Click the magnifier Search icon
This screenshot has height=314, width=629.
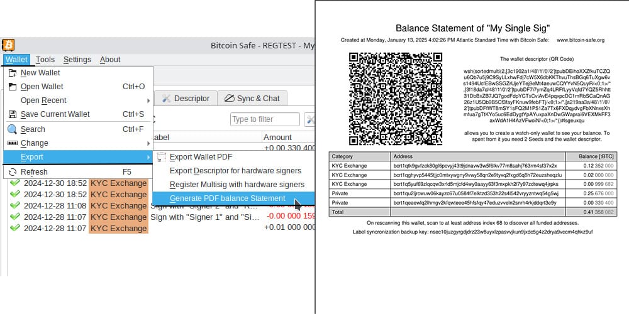point(13,129)
